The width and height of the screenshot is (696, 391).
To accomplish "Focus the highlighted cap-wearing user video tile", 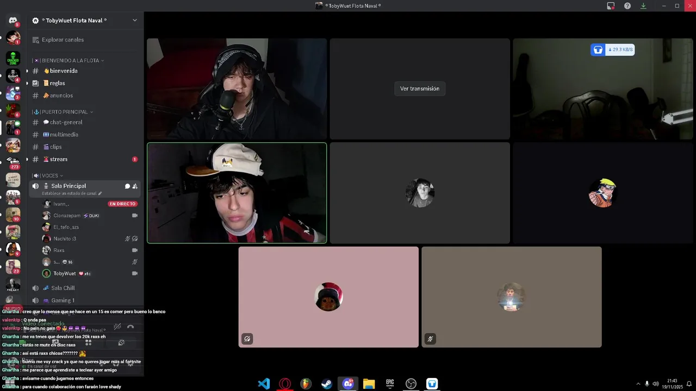I will 237,193.
